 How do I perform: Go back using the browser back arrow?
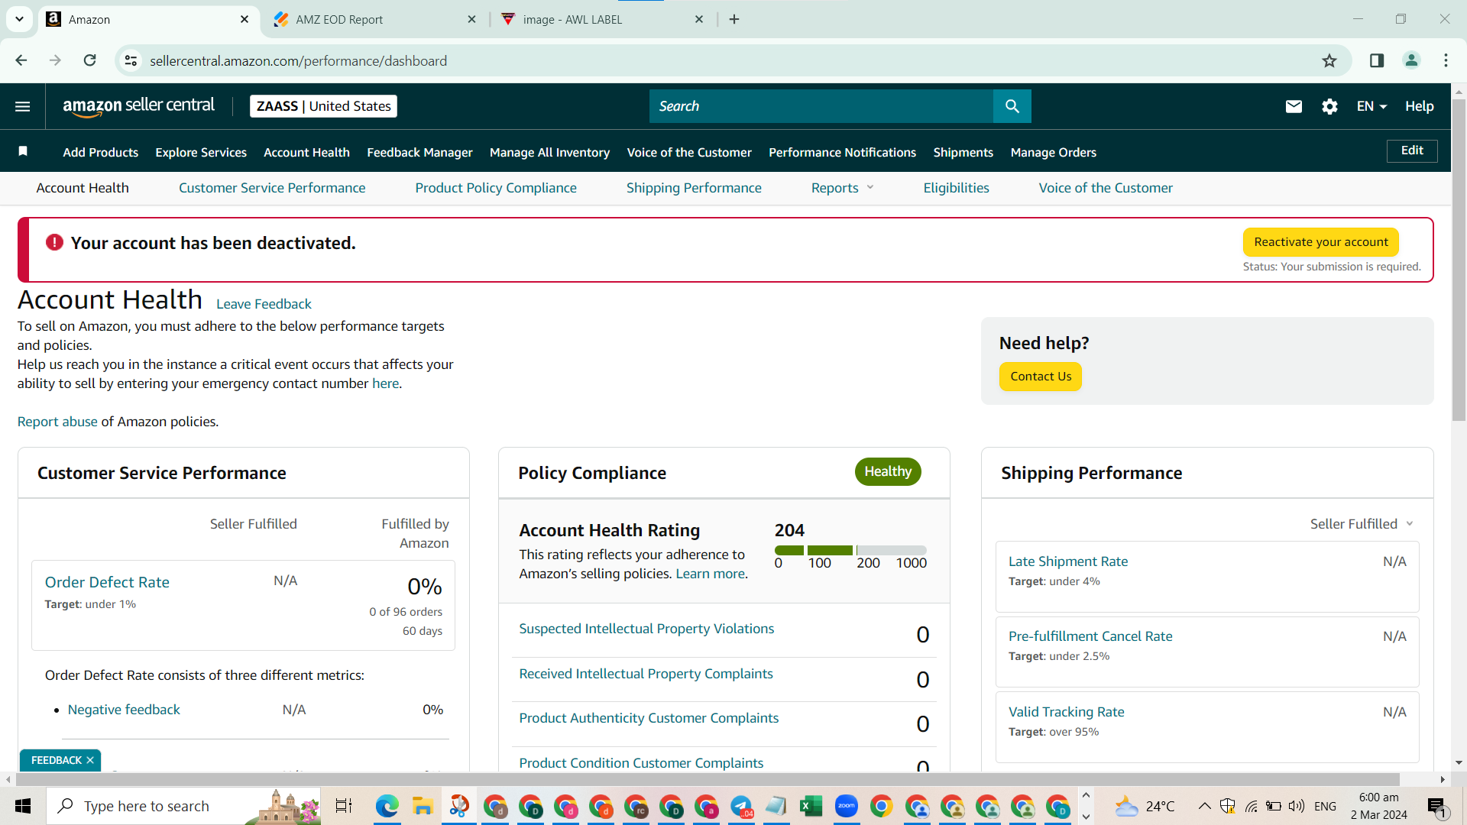pyautogui.click(x=21, y=60)
